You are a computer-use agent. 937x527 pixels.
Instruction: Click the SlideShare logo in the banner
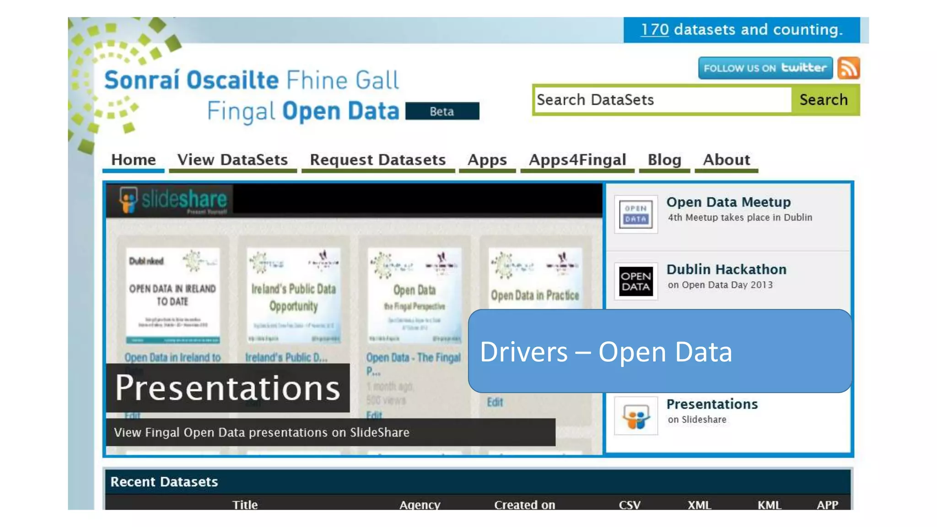click(x=172, y=200)
